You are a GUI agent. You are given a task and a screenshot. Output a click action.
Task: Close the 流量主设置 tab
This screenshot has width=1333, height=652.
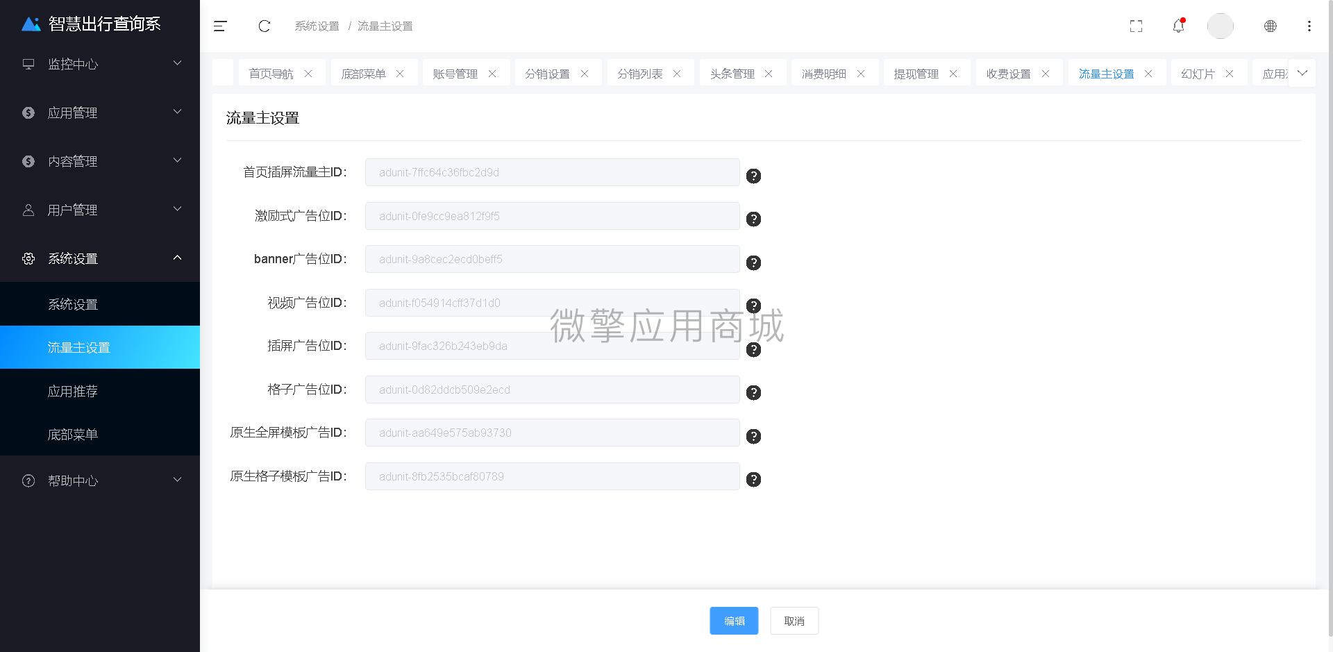(x=1148, y=74)
